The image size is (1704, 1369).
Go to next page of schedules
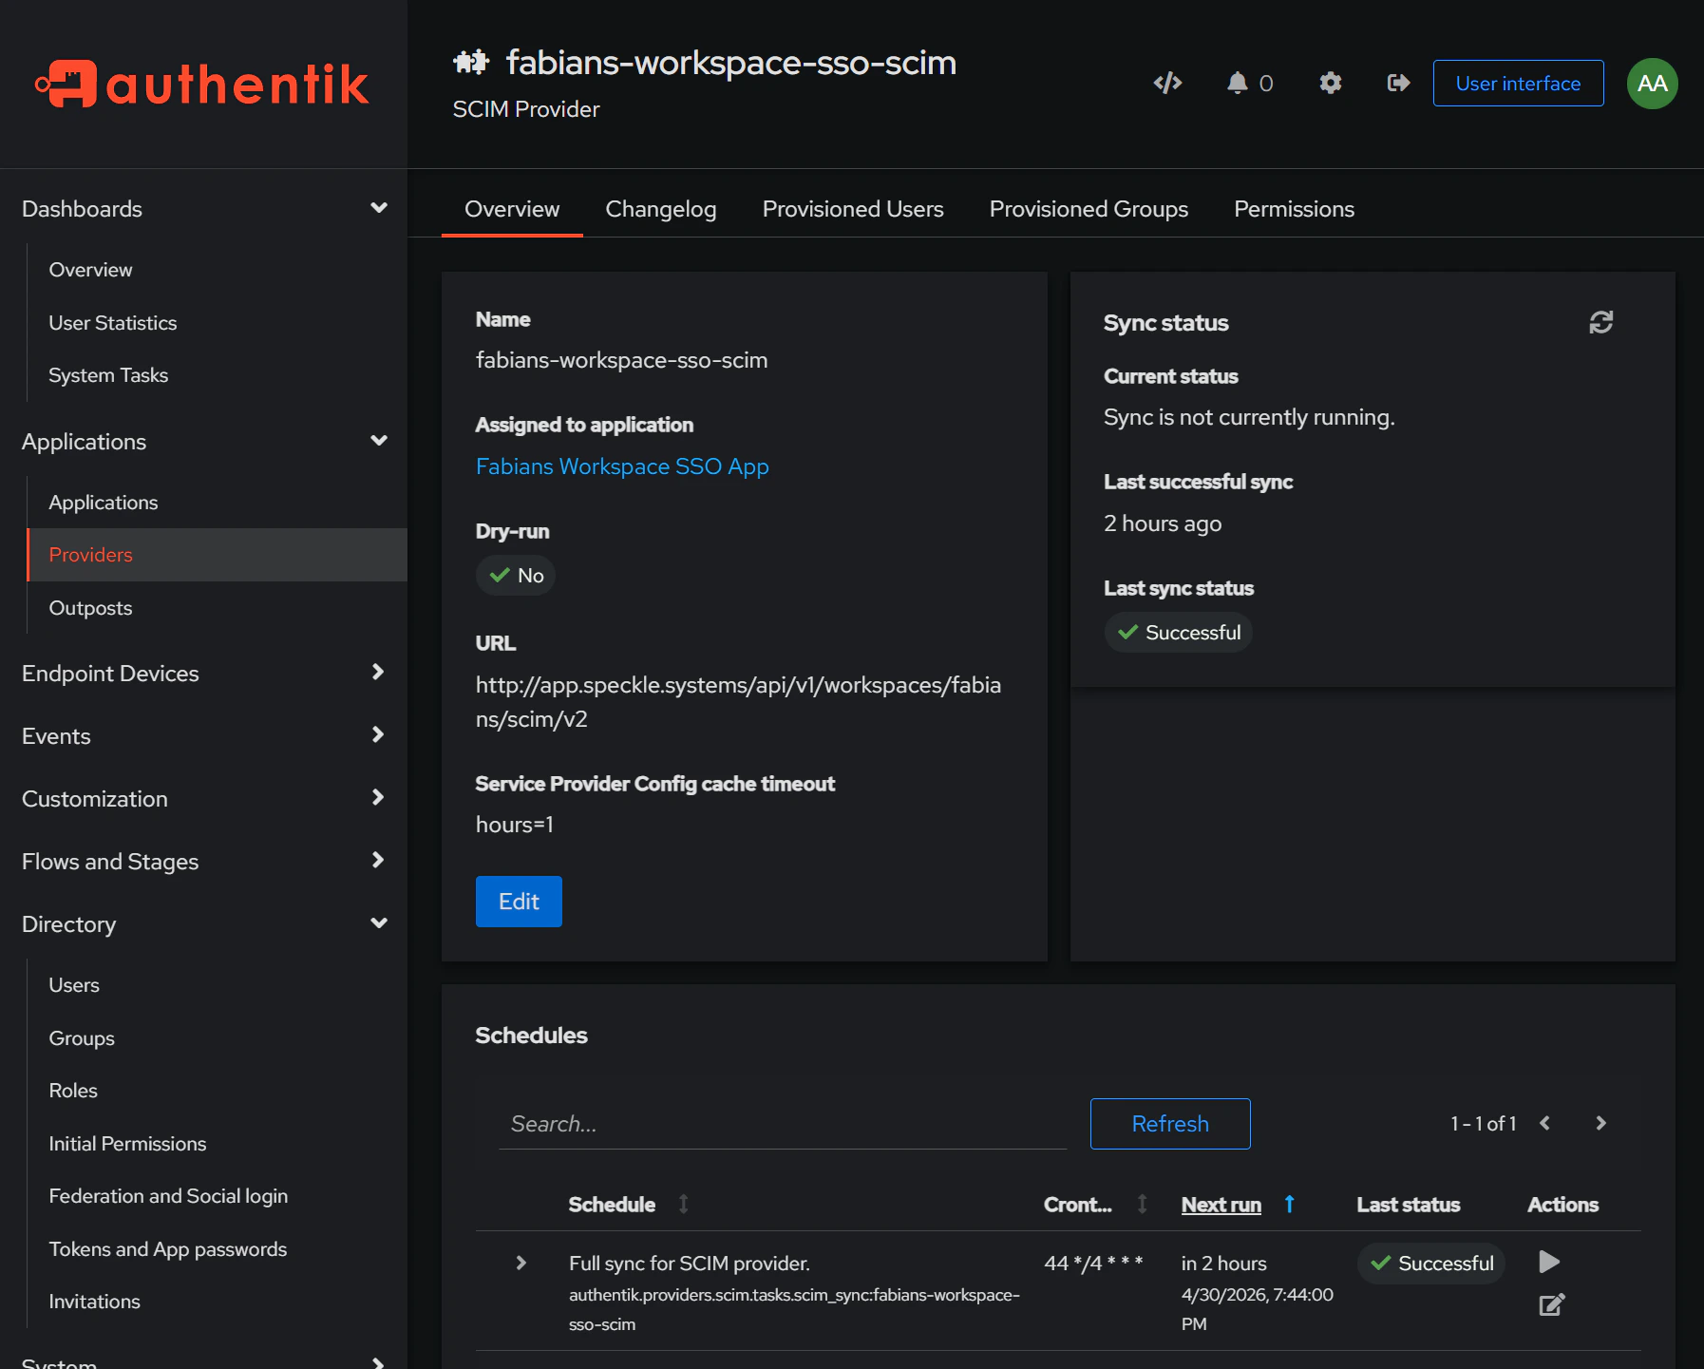[1600, 1123]
